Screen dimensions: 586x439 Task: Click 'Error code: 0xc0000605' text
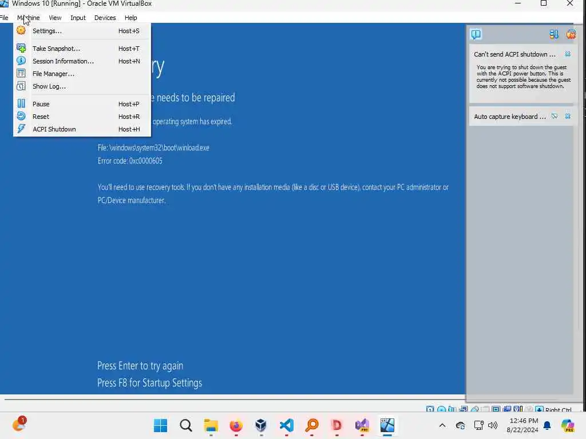(130, 161)
